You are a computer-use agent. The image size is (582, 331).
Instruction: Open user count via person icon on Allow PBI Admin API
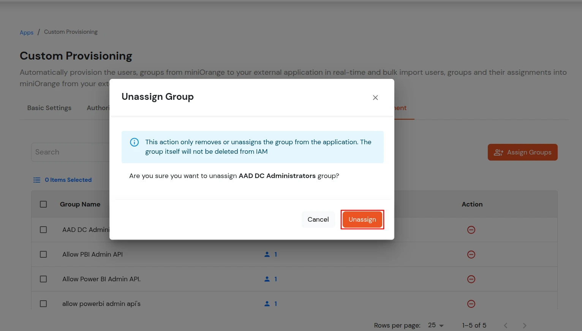[267, 254]
